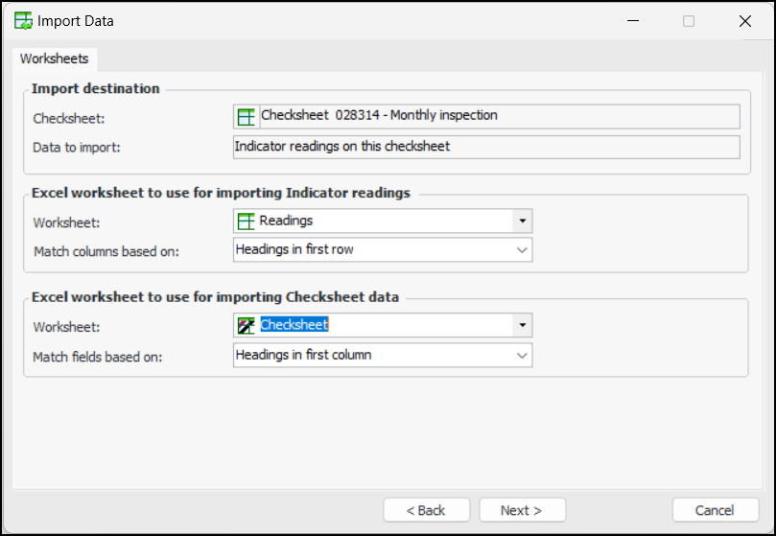Click the Readings text in the worksheet combo box
This screenshot has width=776, height=536.
[287, 221]
